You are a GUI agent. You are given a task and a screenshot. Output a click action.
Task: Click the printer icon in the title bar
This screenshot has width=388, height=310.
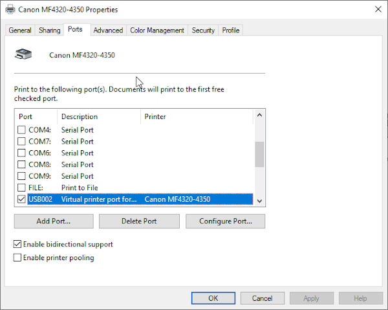tap(10, 10)
